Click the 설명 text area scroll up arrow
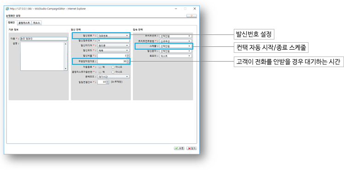The height and width of the screenshot is (170, 344). click(66, 44)
